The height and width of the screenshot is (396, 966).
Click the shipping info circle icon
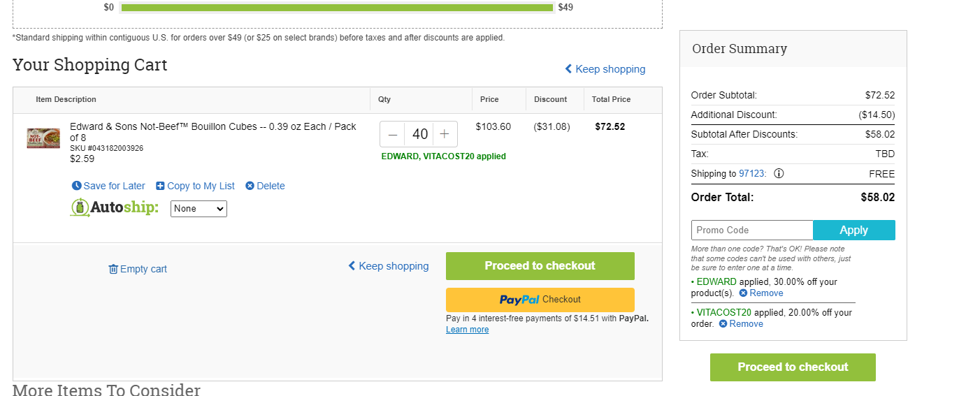(x=779, y=174)
